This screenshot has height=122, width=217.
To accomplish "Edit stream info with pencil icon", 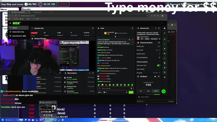I will [x=156, y=28].
